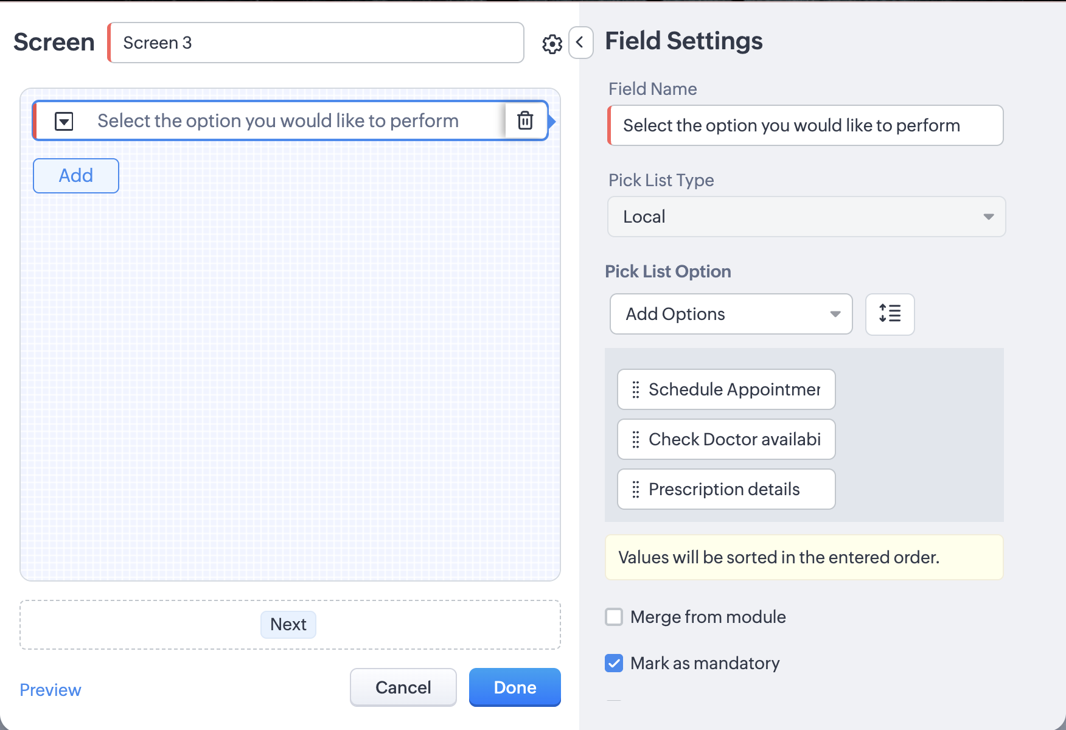Uncheck the Mark as mandatory checkbox
The height and width of the screenshot is (730, 1066).
pos(614,663)
